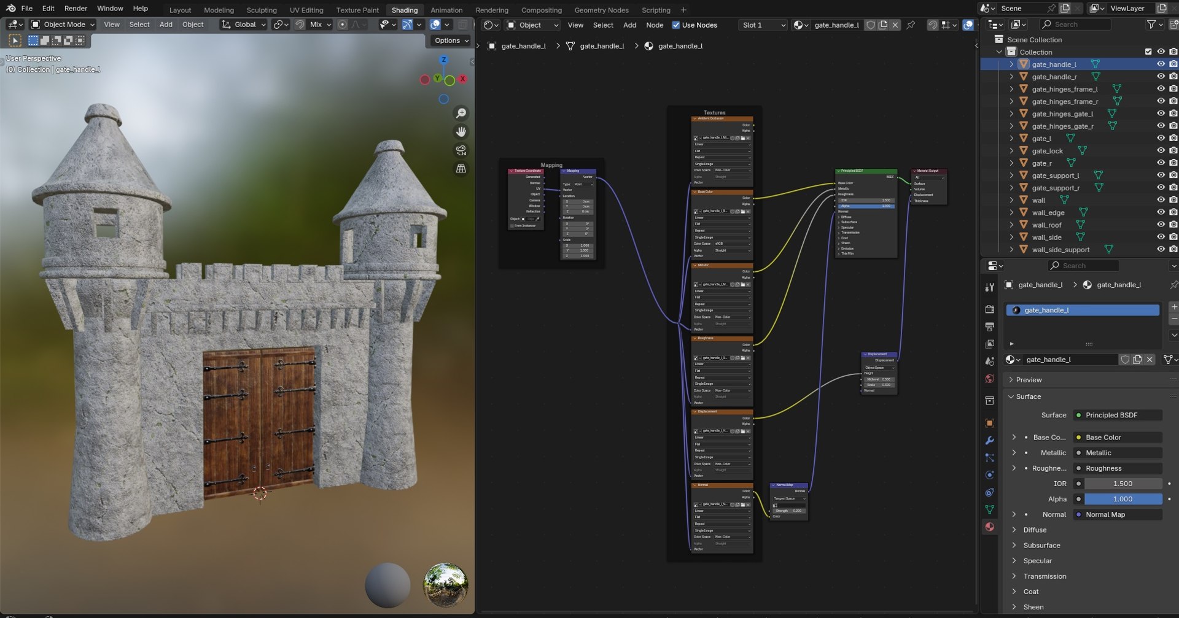Switch perspective/orthographic grid icon
The width and height of the screenshot is (1179, 618).
click(x=461, y=169)
